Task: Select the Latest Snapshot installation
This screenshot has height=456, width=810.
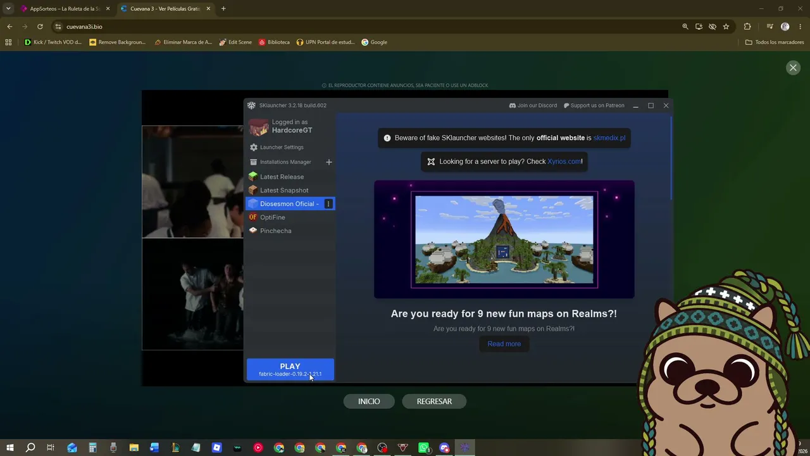Action: tap(290, 190)
